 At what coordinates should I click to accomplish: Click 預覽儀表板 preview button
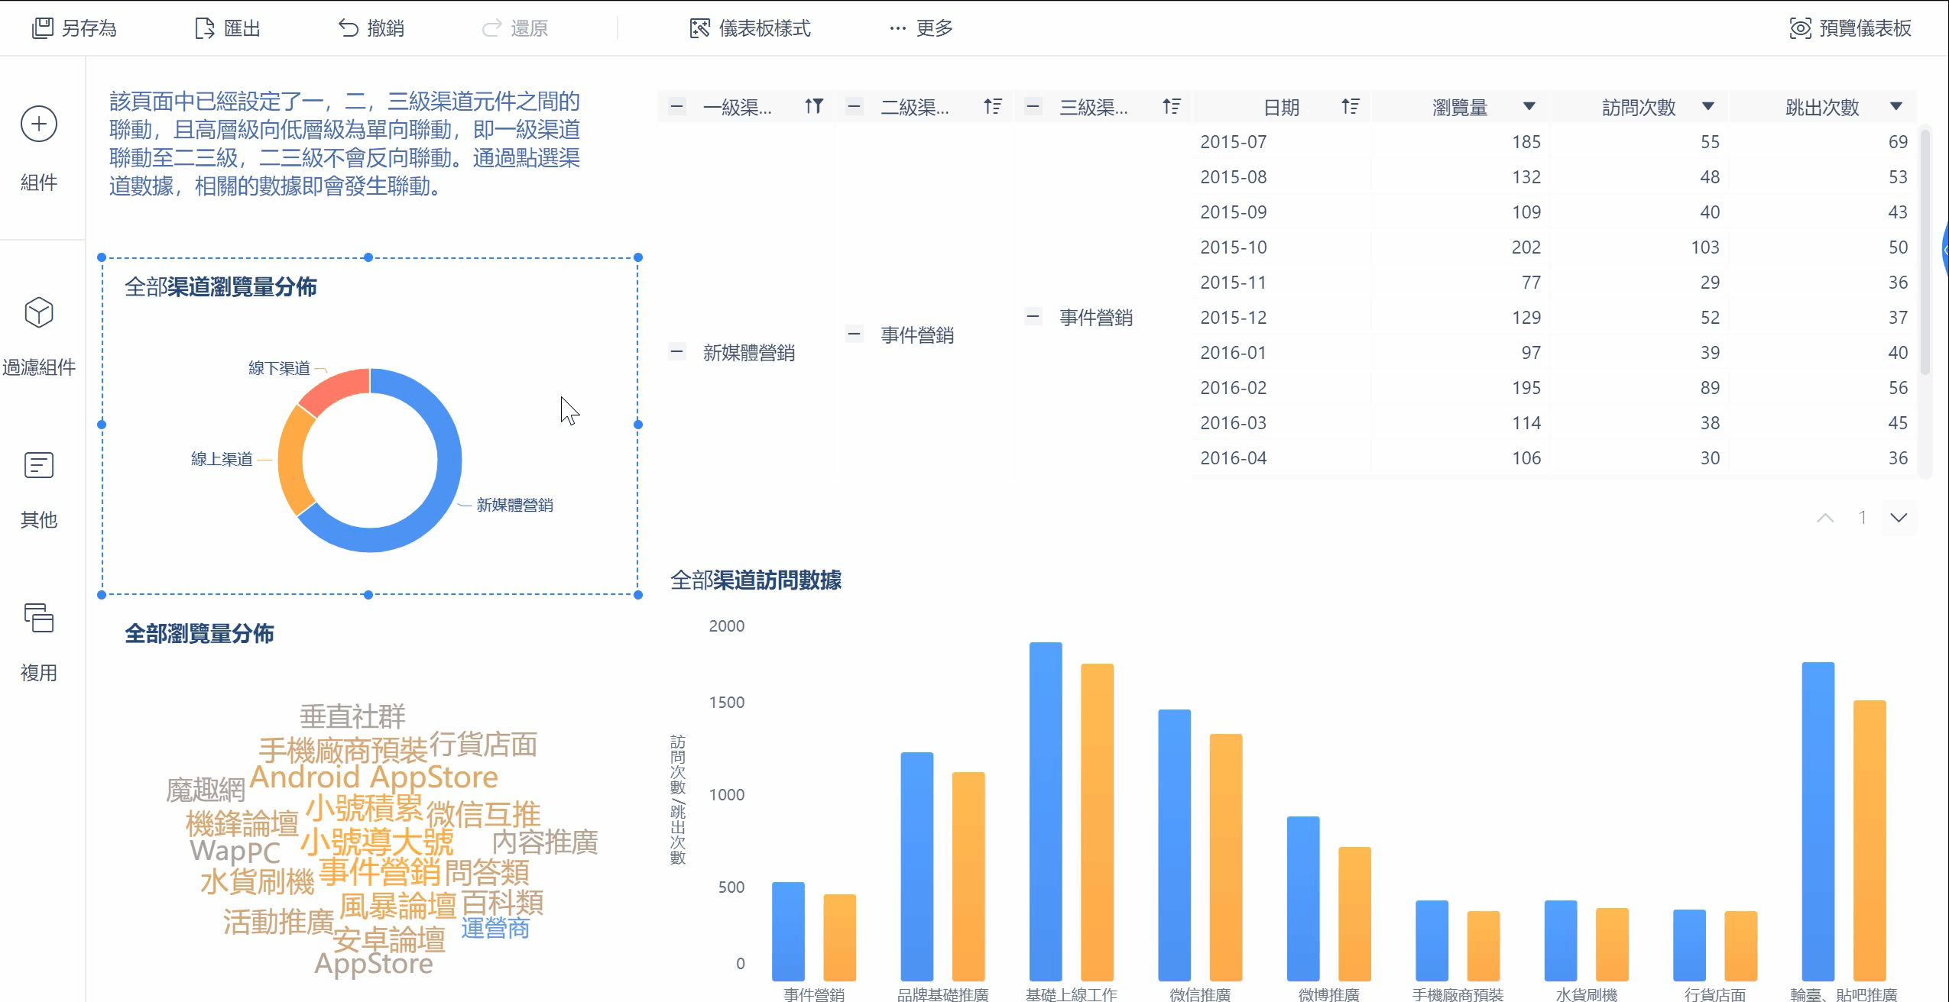click(1850, 28)
